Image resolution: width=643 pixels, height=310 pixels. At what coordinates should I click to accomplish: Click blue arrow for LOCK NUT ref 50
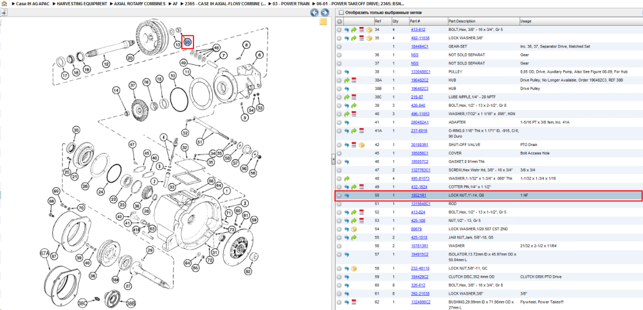[x=347, y=196]
